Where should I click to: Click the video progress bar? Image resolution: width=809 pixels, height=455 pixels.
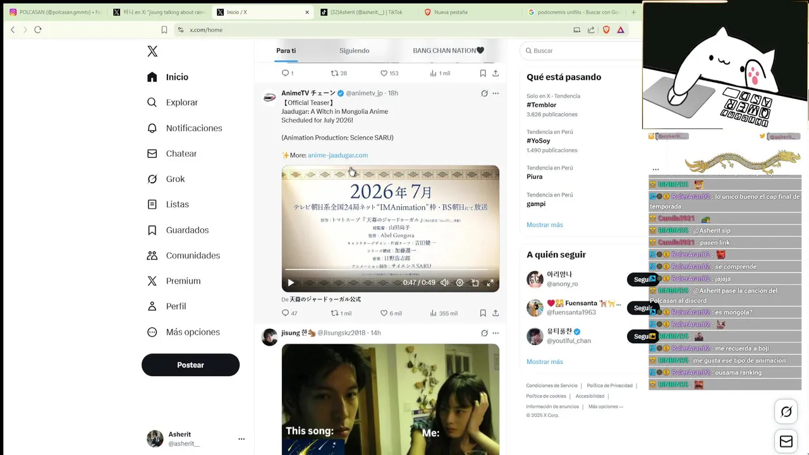click(x=390, y=270)
